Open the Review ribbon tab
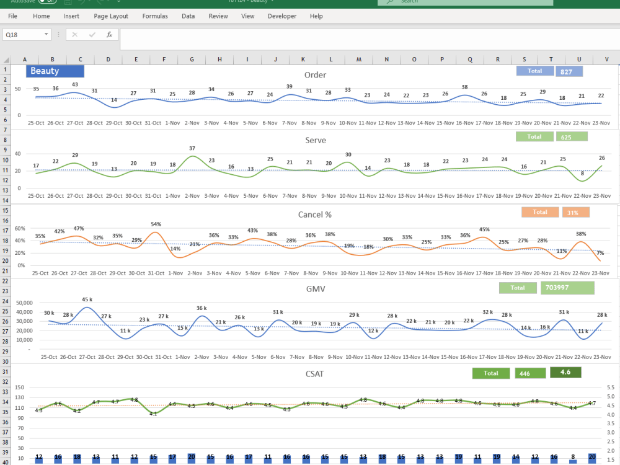Screen dimensions: 620x465 tap(218, 16)
